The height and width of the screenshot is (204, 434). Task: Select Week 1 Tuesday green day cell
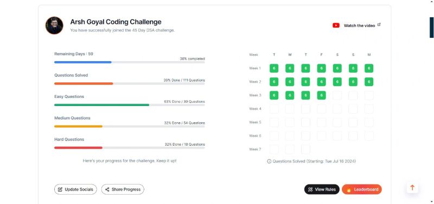pos(274,68)
